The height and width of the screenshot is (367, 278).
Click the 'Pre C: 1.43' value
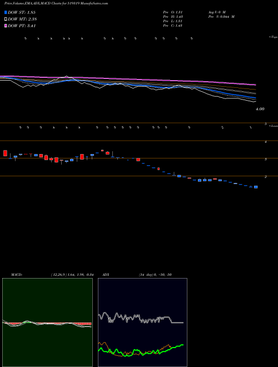coord(173,26)
